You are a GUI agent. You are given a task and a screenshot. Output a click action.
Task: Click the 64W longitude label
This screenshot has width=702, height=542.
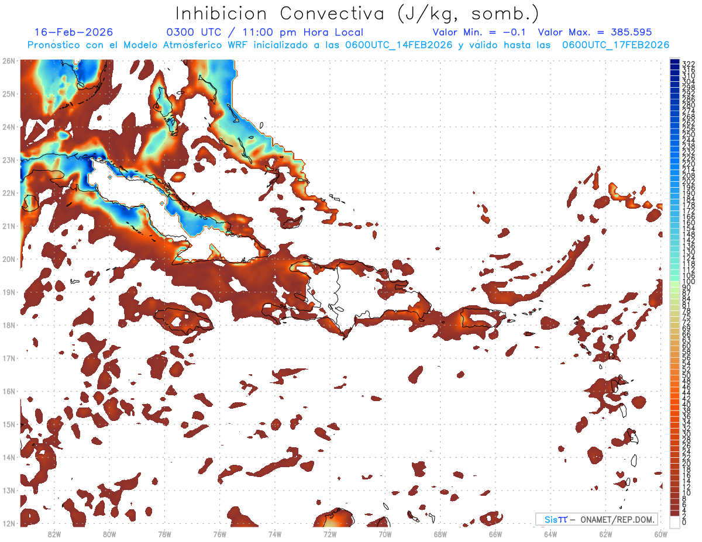point(550,534)
